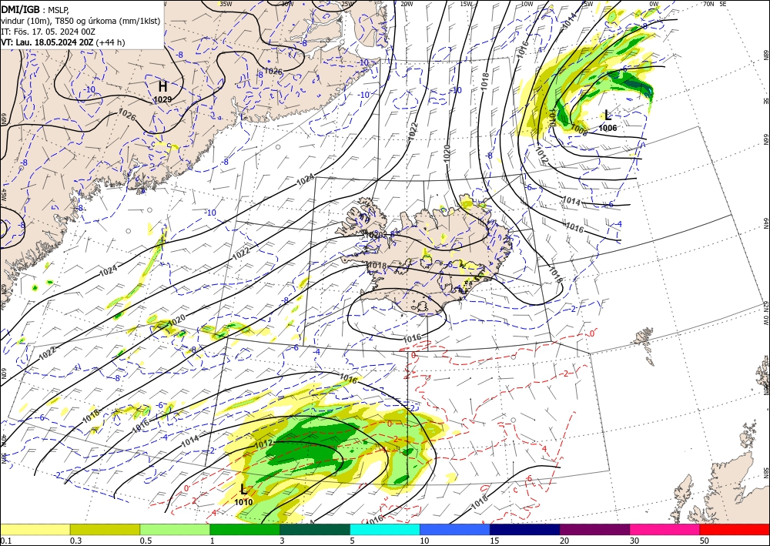Click the H high-pressure symbol over Greenland

(162, 87)
